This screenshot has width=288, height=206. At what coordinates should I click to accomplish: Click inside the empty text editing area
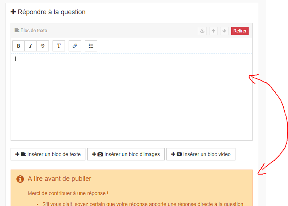click(x=131, y=97)
